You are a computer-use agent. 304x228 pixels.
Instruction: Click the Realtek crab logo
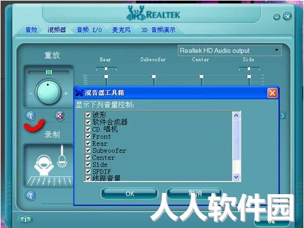(x=136, y=13)
